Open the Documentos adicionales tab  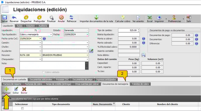click(41, 80)
